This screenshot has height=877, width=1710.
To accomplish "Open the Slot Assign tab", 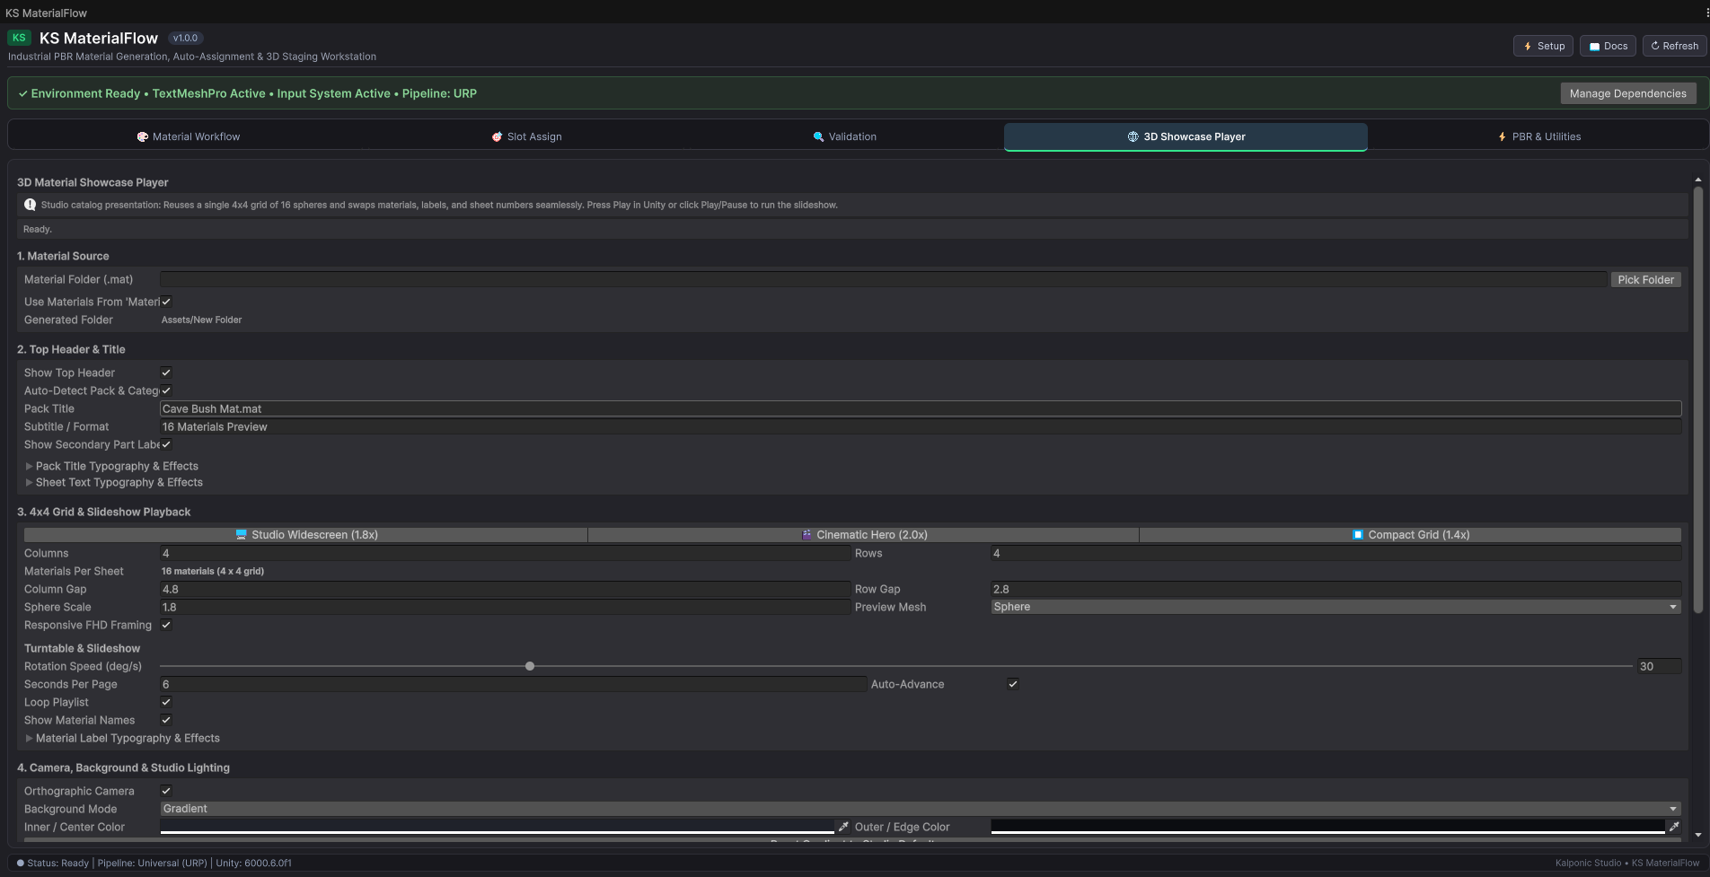I will (x=527, y=136).
